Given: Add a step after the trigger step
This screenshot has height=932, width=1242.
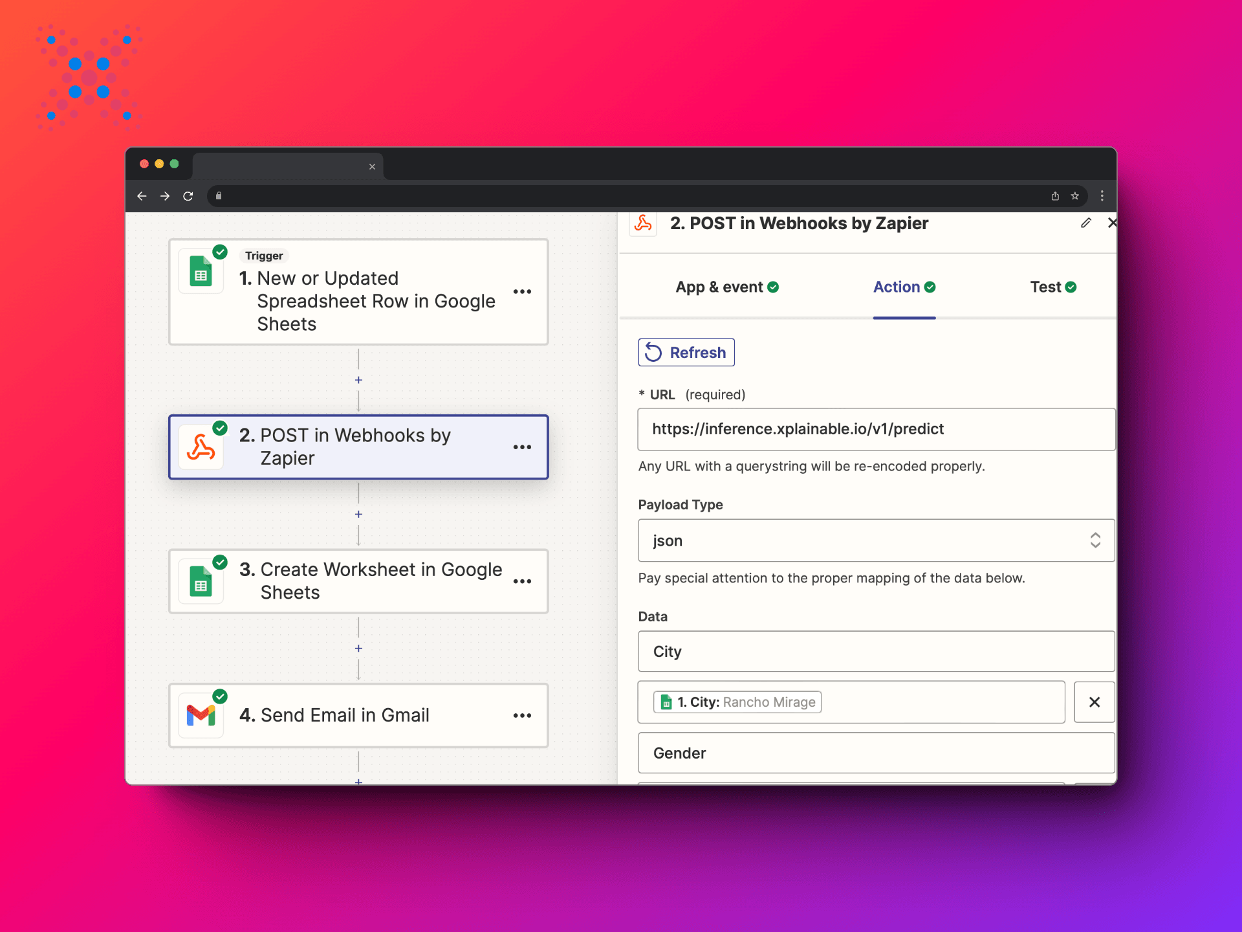Looking at the screenshot, I should pos(358,380).
